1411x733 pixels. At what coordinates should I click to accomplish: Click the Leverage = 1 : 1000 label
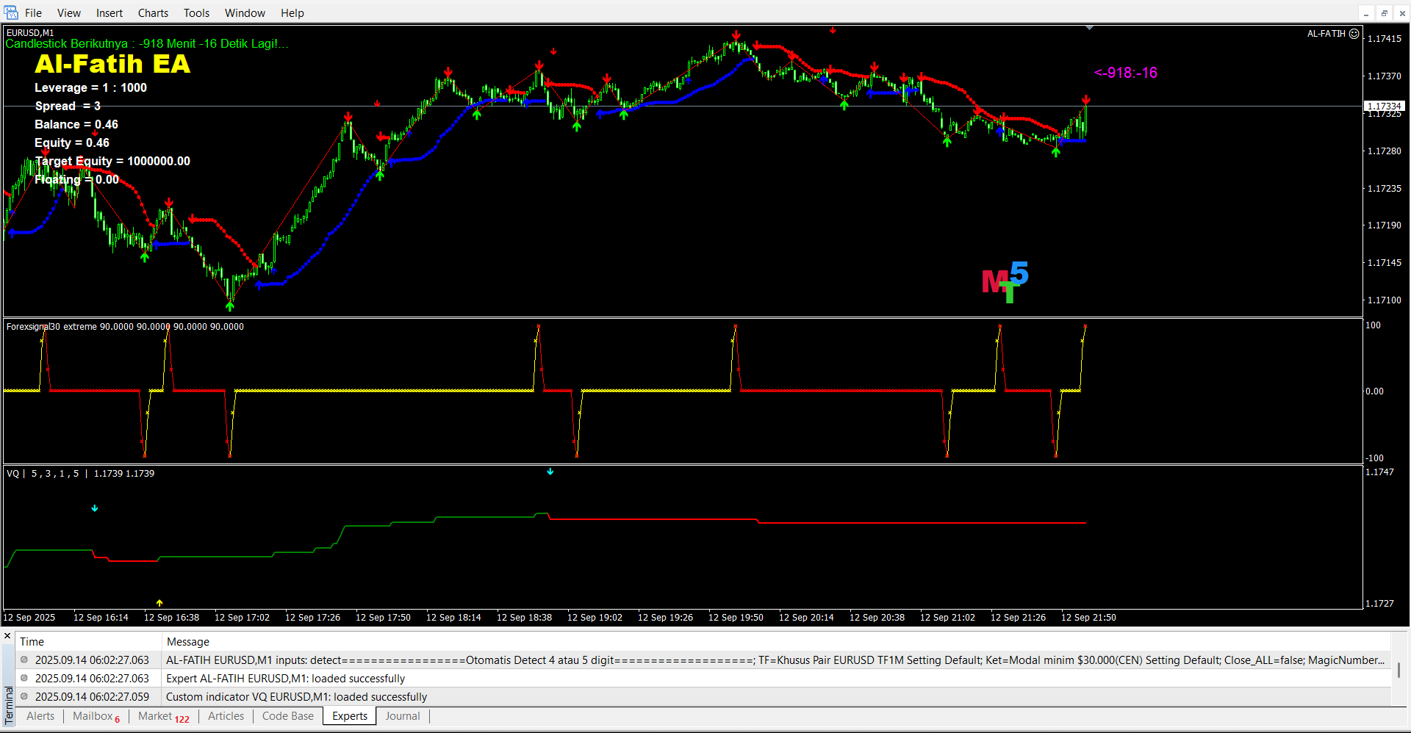point(90,87)
